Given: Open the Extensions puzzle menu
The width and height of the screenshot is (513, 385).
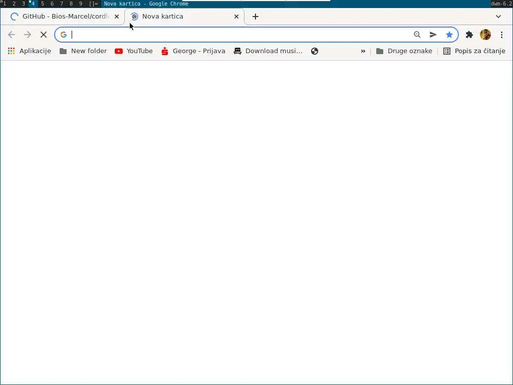Looking at the screenshot, I should [x=469, y=35].
